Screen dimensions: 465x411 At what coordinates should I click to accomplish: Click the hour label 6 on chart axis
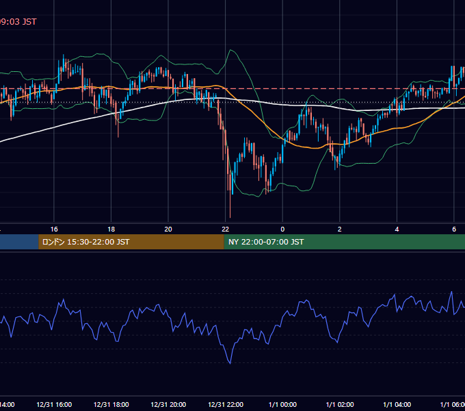454,229
